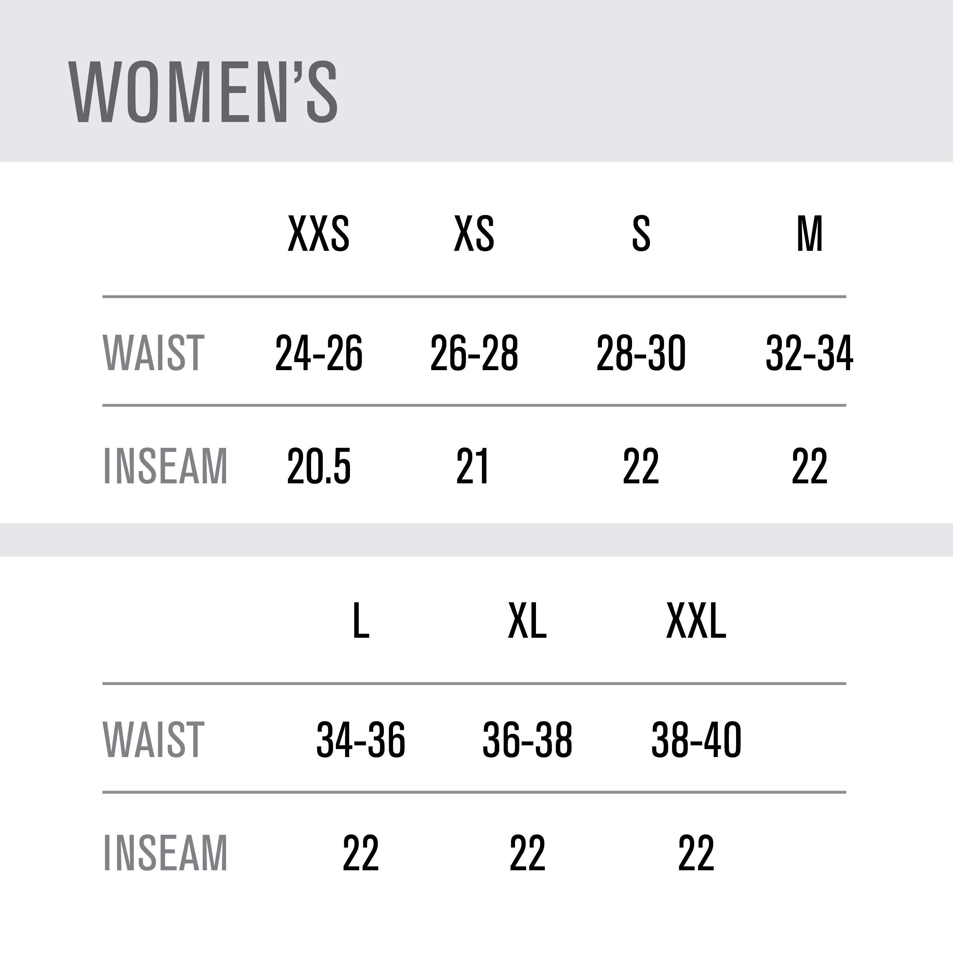The height and width of the screenshot is (953, 953).
Task: Click the XS size header
Action: tap(473, 234)
